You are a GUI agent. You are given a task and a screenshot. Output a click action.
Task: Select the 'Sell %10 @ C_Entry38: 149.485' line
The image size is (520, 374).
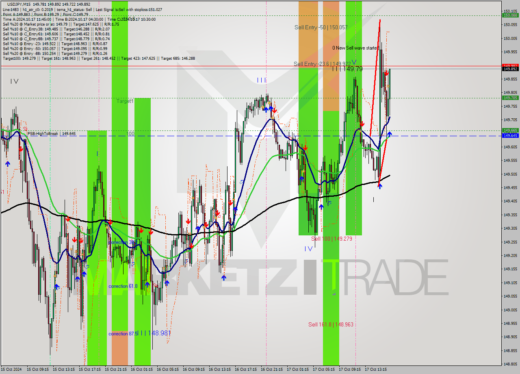click(56, 29)
